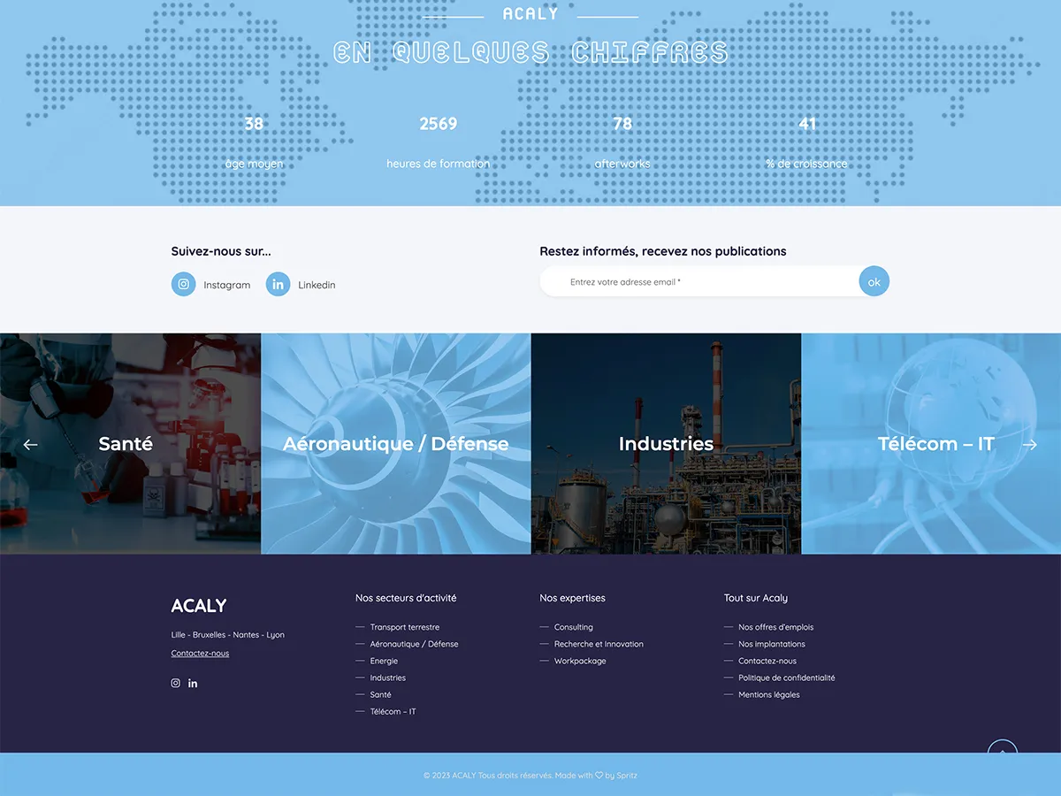Viewport: 1061px width, 796px height.
Task: View Nos offres d'emplois page
Action: [775, 627]
